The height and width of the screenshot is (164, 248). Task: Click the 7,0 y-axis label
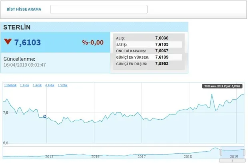click(x=6, y=113)
